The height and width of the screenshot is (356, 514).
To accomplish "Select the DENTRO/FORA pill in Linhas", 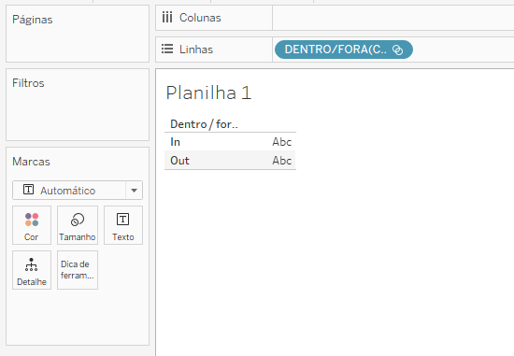I will pos(344,50).
